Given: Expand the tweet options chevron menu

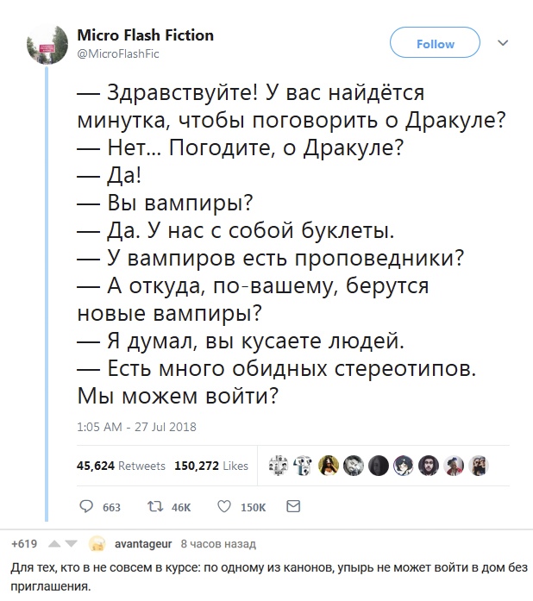Looking at the screenshot, I should pyautogui.click(x=504, y=42).
